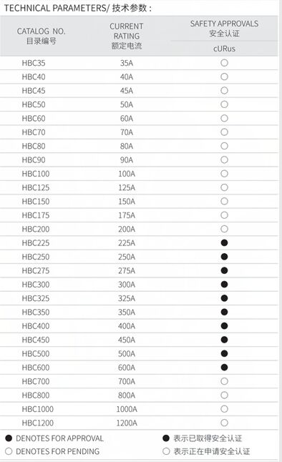Click the empty circle for HBC100
The width and height of the screenshot is (282, 462).
(x=224, y=174)
